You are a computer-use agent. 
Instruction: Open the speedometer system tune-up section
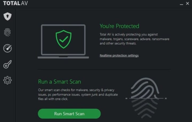(7, 48)
